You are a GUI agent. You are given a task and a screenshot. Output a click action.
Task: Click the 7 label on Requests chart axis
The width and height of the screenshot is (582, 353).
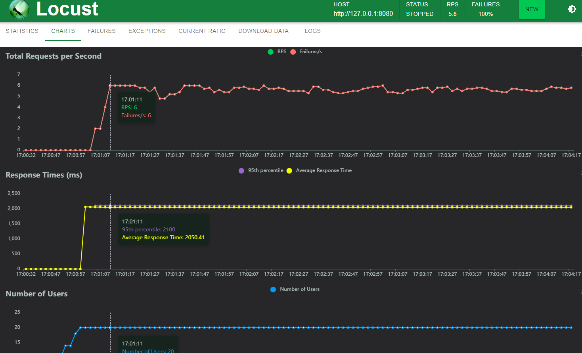19,74
